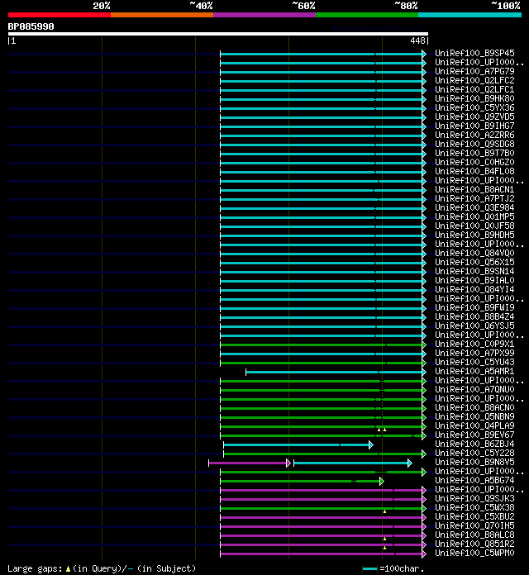Select the UniRef100_B9EV67 label

[x=474, y=435]
